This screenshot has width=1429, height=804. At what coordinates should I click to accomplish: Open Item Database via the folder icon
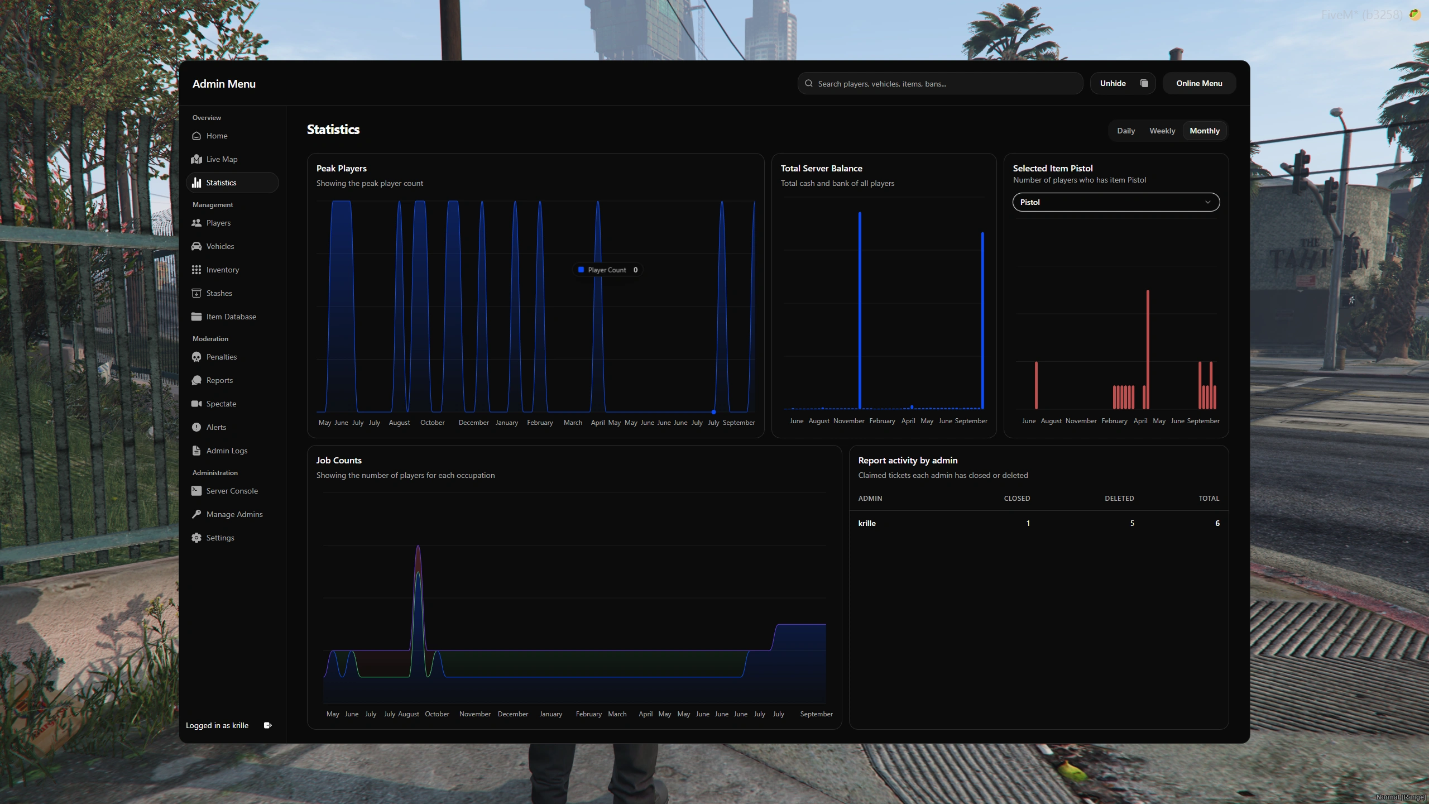196,317
